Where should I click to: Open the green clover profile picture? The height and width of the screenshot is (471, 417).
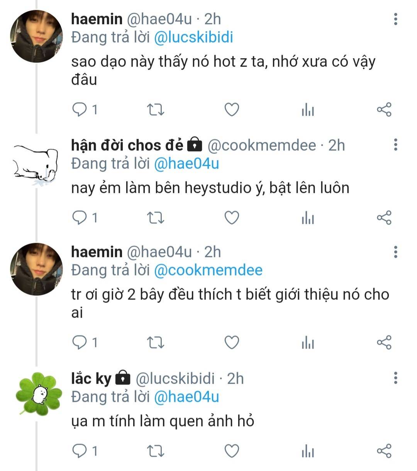(38, 394)
